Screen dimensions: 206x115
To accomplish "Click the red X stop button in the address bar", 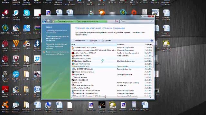I will [x=117, y=21].
